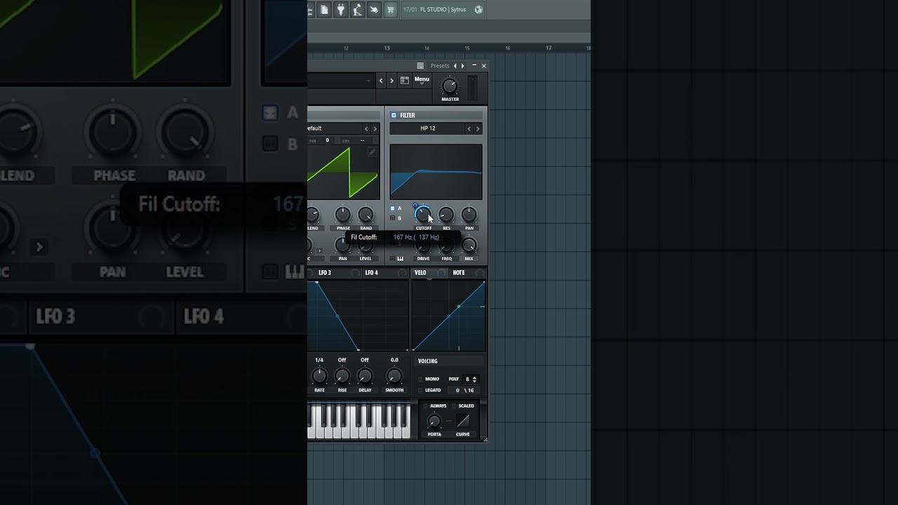Image resolution: width=898 pixels, height=505 pixels.
Task: Click the MASTER volume knob
Action: [449, 86]
